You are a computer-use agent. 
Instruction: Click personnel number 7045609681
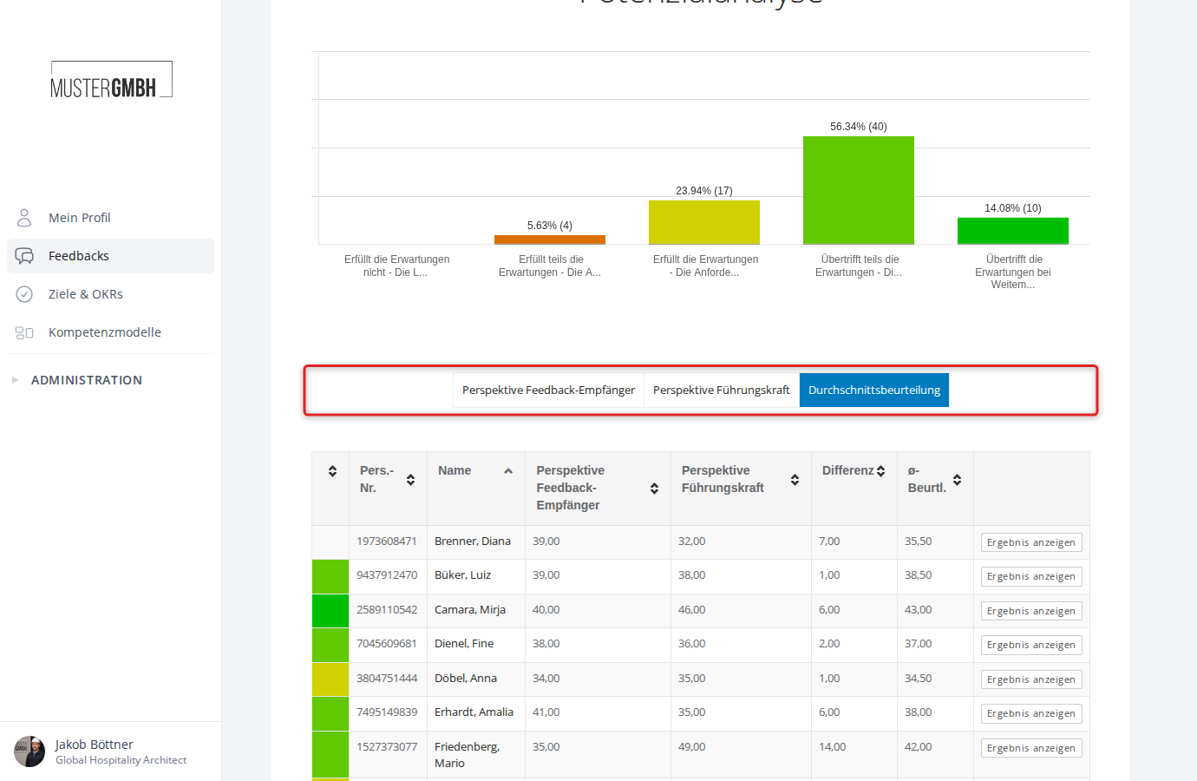click(387, 644)
